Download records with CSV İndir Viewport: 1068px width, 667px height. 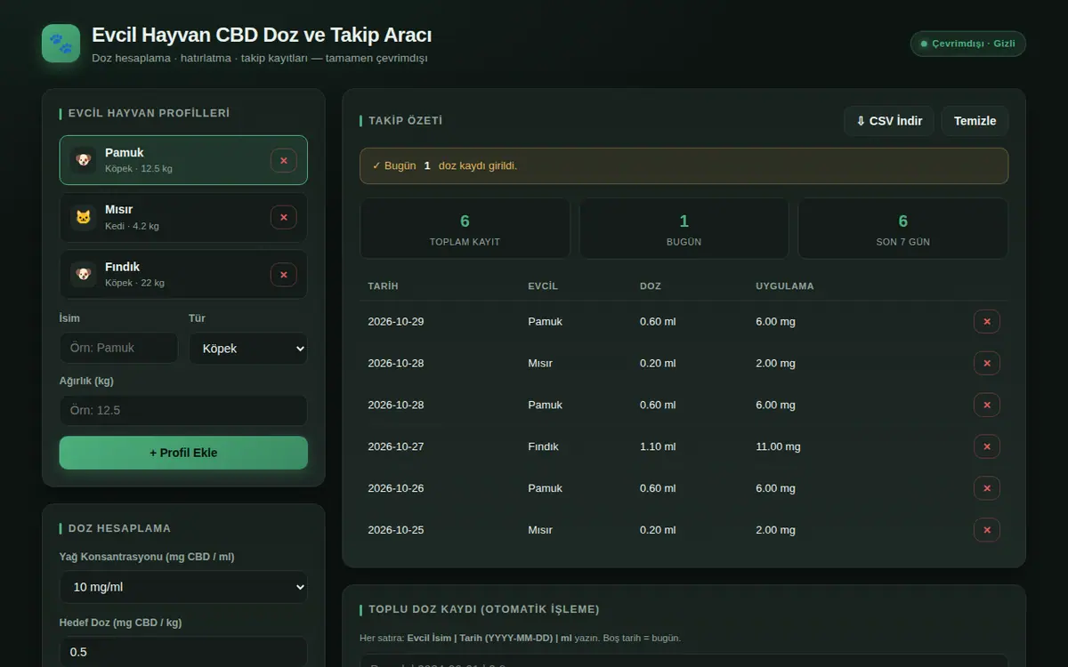(889, 121)
